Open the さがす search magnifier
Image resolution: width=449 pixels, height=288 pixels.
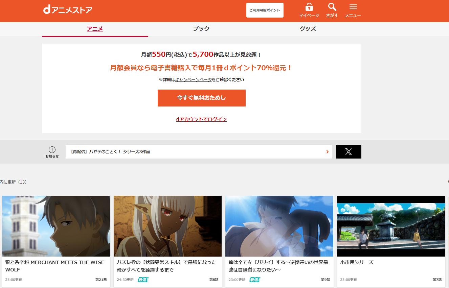[332, 7]
